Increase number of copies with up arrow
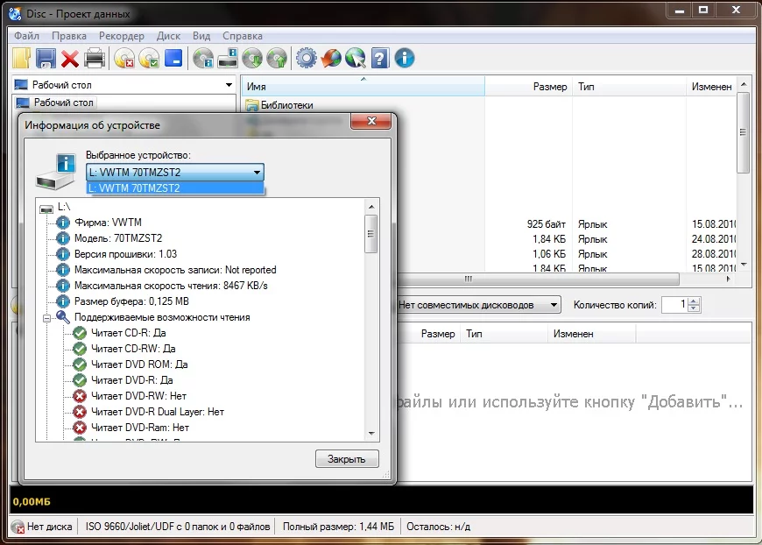 [695, 301]
